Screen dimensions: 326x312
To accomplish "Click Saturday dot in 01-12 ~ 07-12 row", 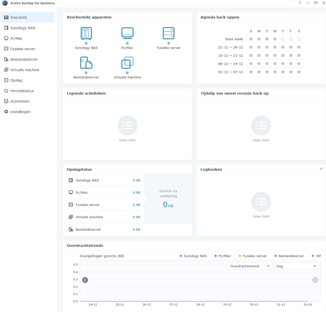I will click(299, 72).
